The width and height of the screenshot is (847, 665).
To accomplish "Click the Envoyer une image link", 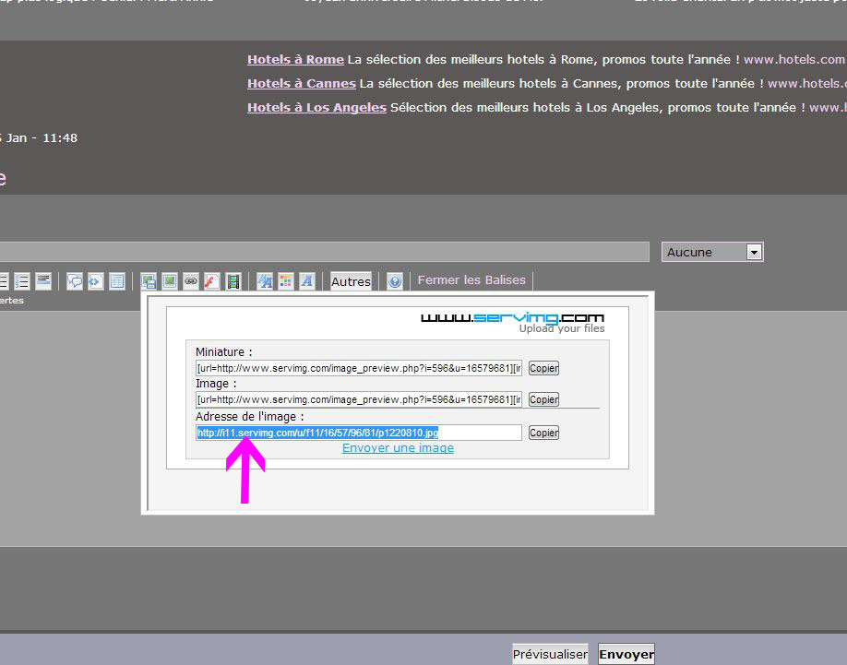I will point(398,448).
